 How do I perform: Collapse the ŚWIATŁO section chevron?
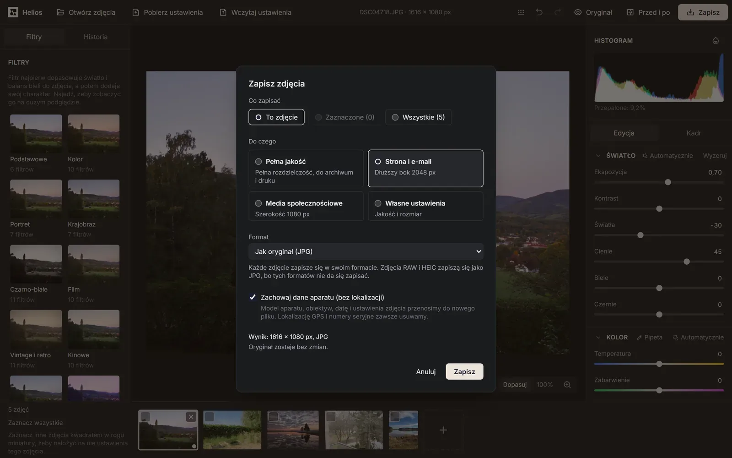pos(598,156)
